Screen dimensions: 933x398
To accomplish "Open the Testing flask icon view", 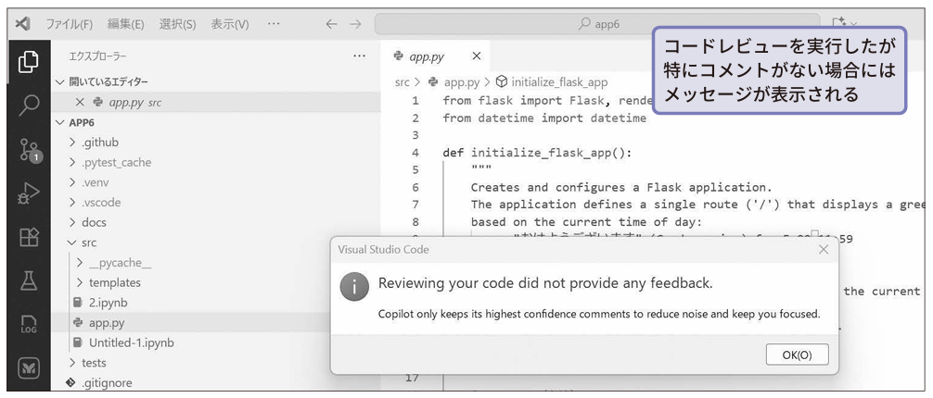I will 29,280.
